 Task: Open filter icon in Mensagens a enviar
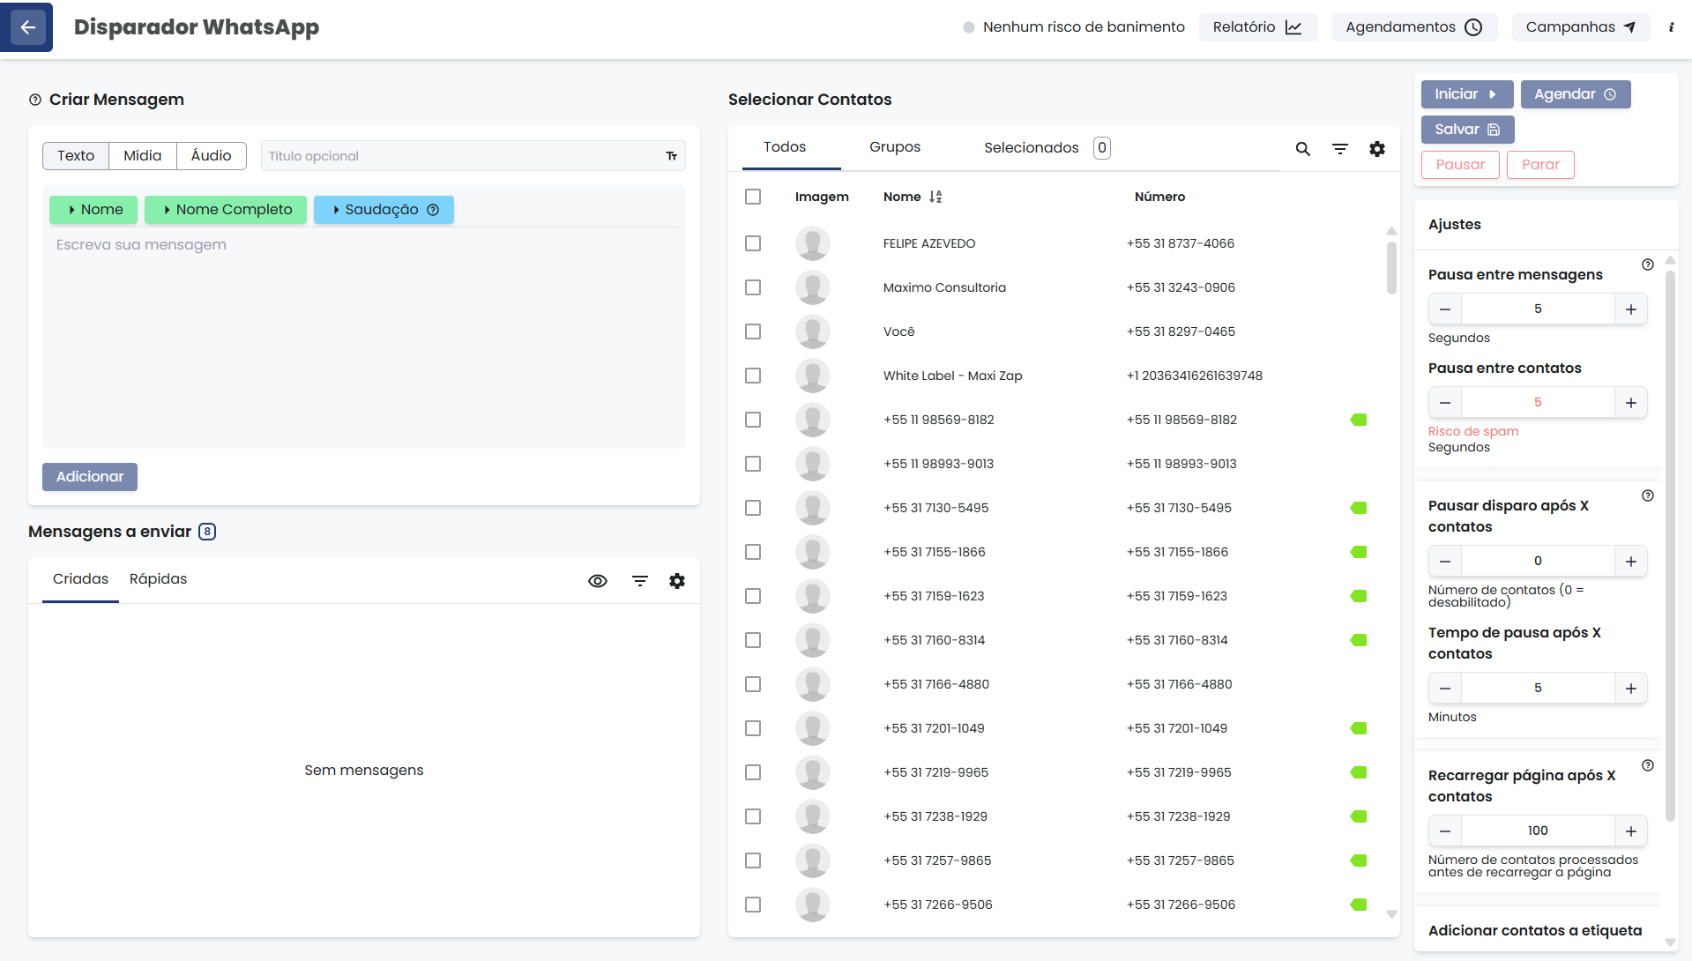[x=640, y=581]
